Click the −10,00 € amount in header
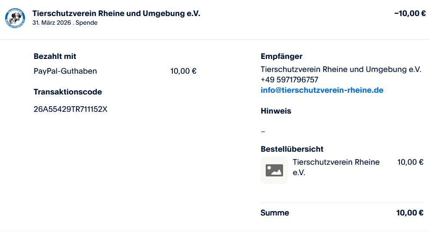The width and height of the screenshot is (445, 241). click(x=410, y=13)
